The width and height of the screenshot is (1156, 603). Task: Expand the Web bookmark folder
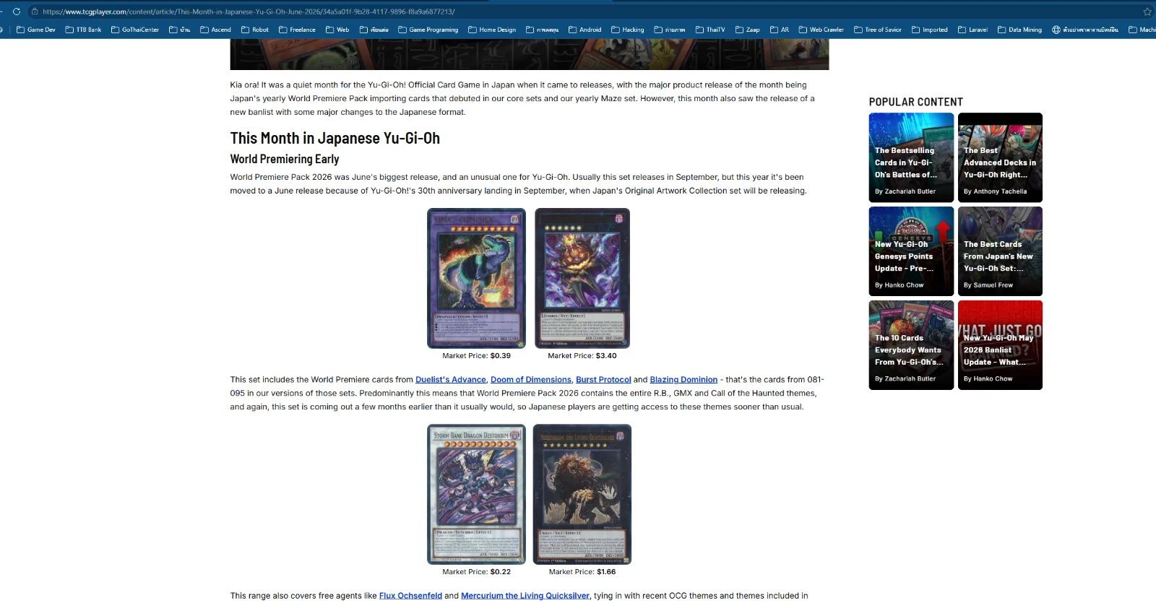click(x=337, y=30)
